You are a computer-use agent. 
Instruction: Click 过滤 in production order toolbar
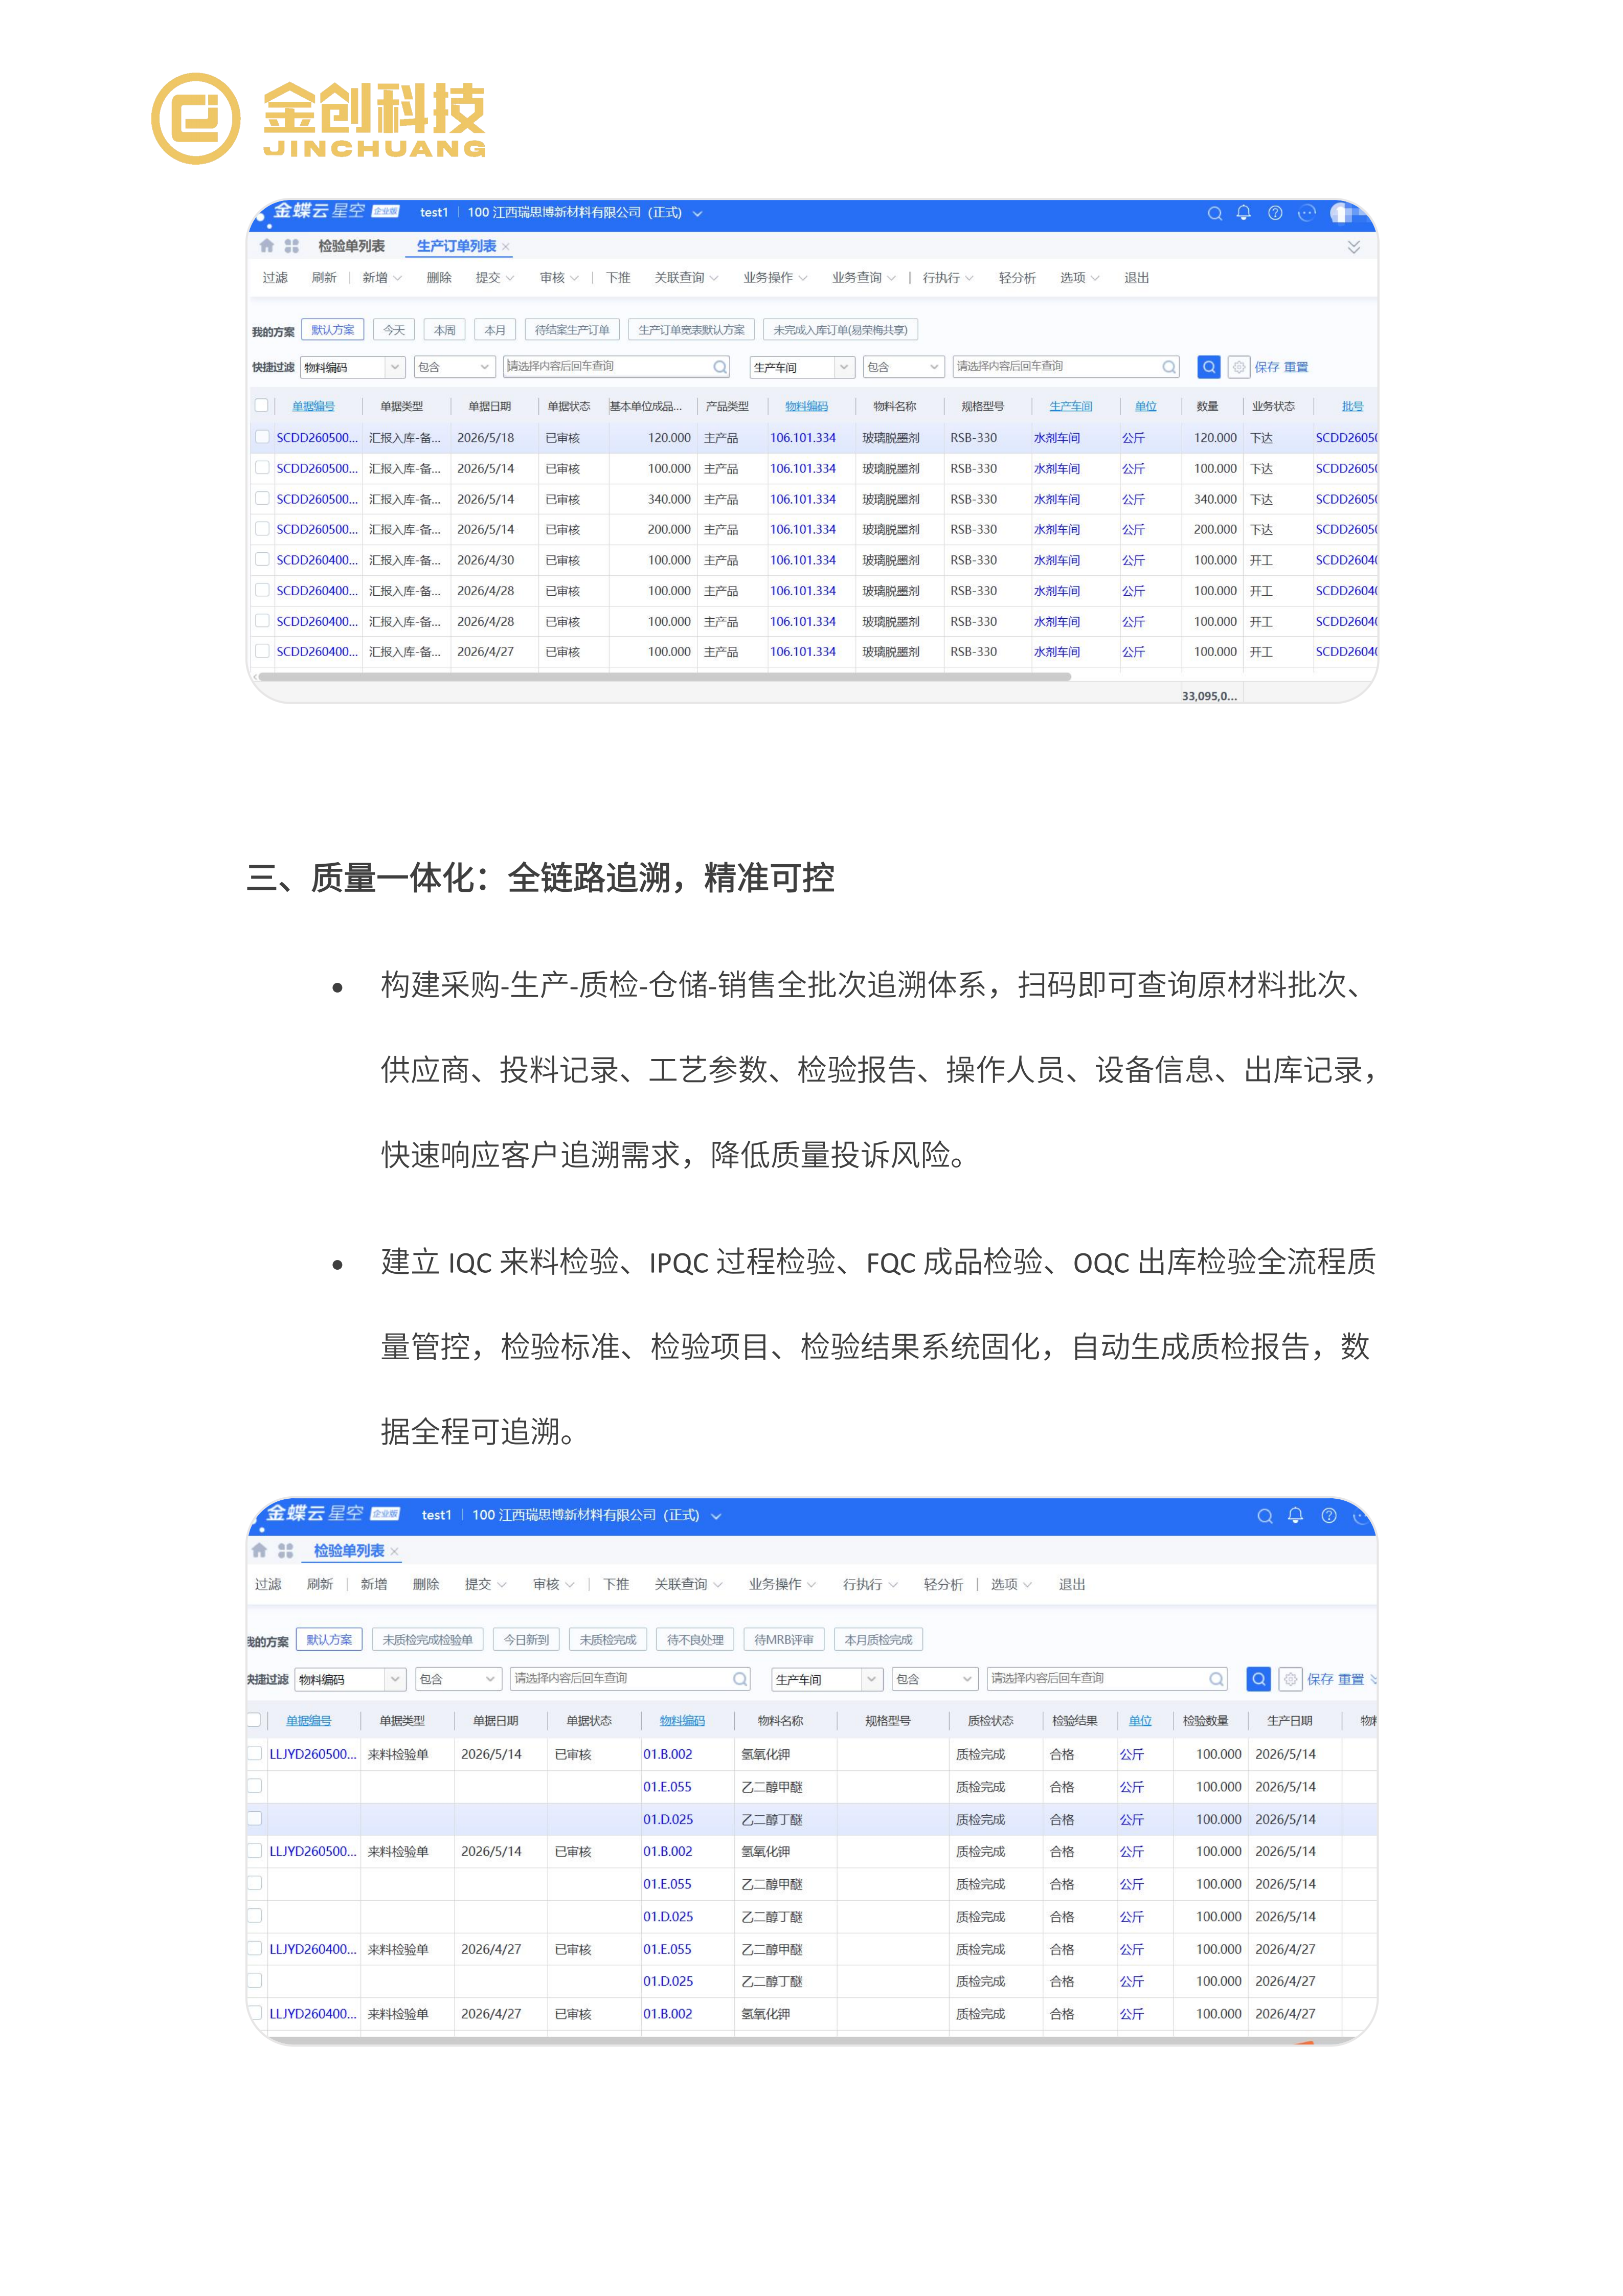[x=275, y=278]
